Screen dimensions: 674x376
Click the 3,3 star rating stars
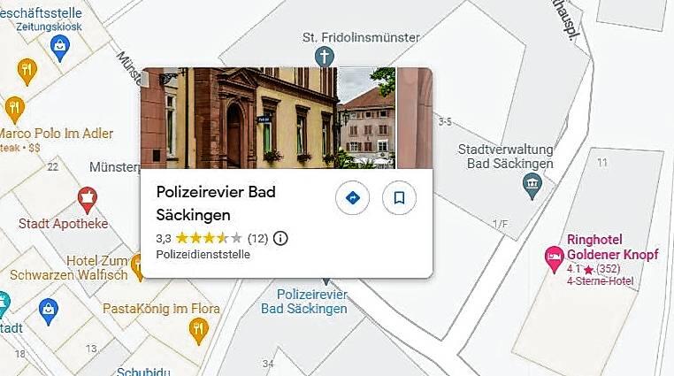[x=209, y=238]
